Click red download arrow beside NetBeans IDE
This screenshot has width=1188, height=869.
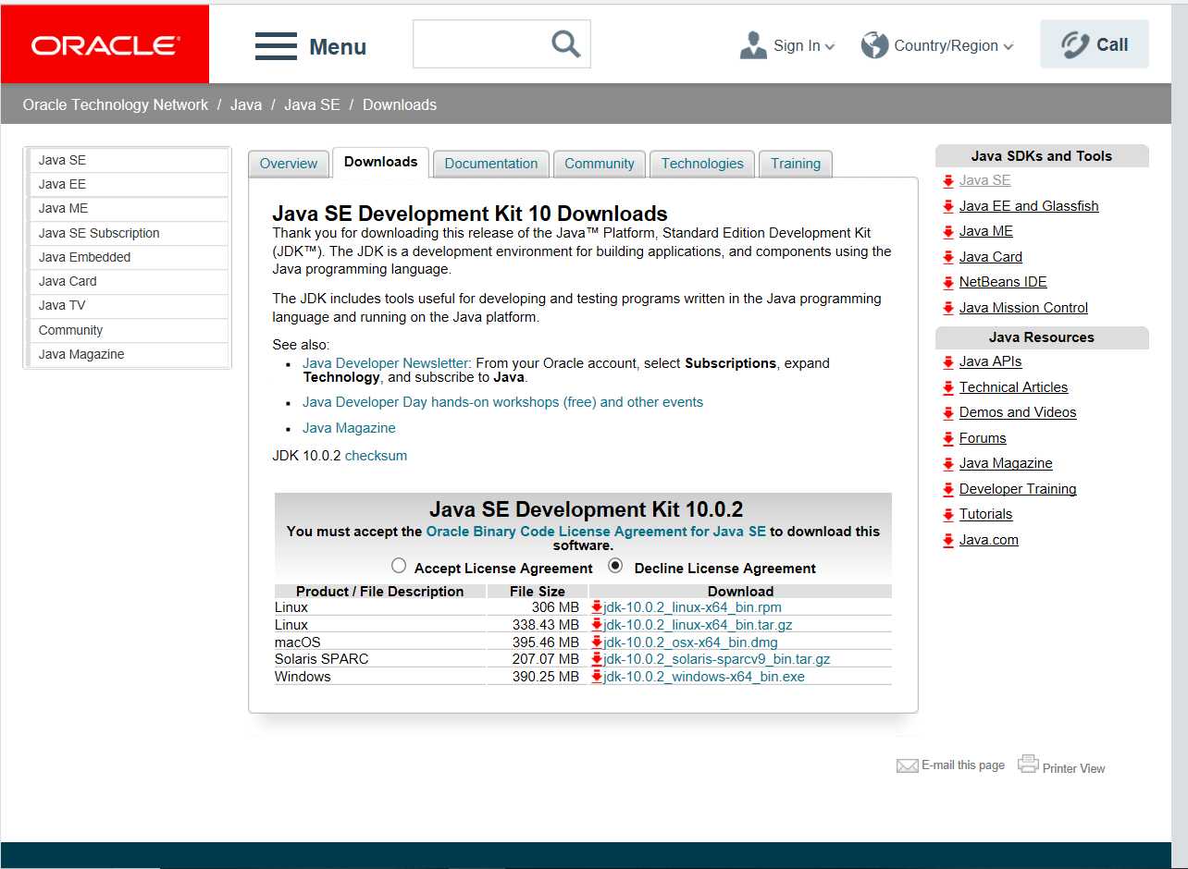(x=948, y=283)
